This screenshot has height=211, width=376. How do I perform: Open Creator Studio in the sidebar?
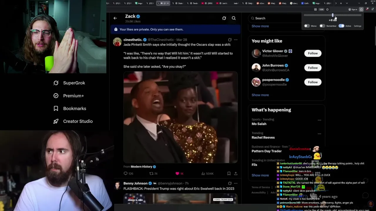tap(73, 121)
